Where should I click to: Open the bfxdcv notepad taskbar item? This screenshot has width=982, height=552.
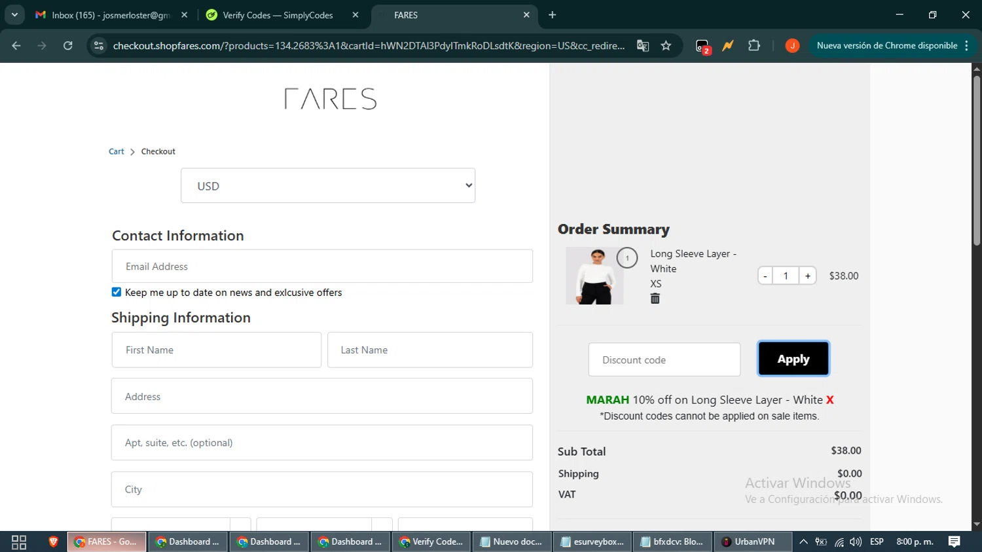click(672, 542)
